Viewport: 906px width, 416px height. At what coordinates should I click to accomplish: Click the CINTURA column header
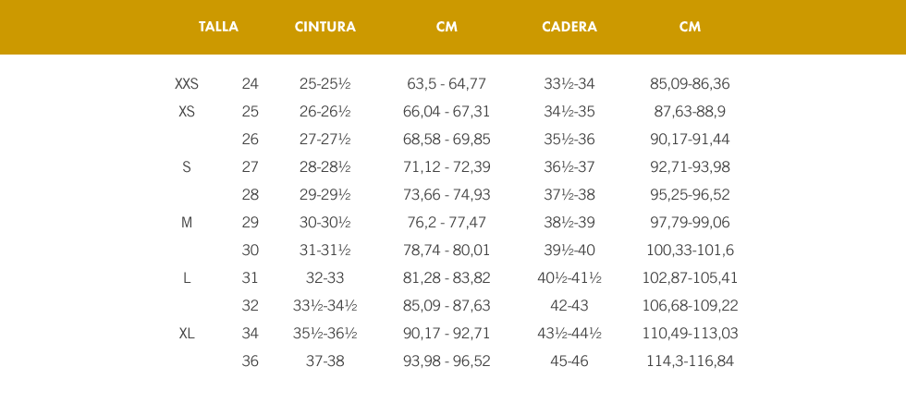tap(324, 27)
